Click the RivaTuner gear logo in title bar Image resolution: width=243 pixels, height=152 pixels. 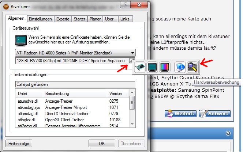6,7
